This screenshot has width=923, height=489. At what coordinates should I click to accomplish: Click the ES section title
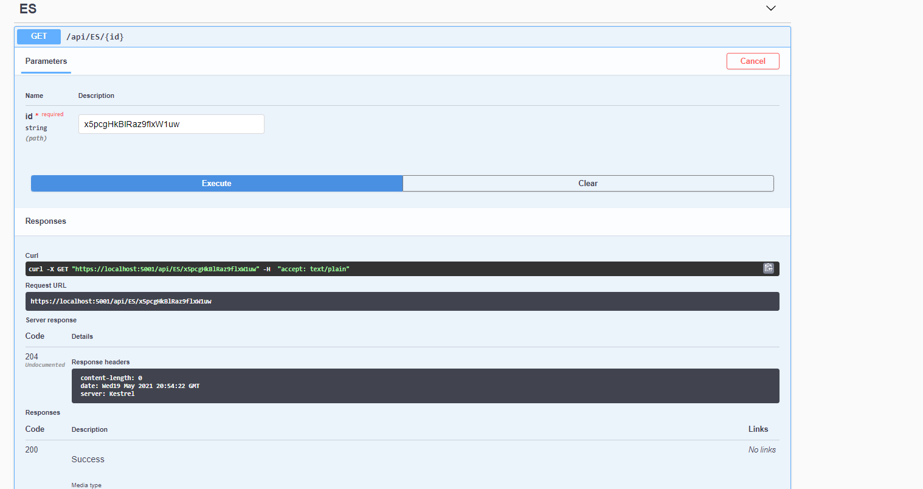[x=28, y=9]
